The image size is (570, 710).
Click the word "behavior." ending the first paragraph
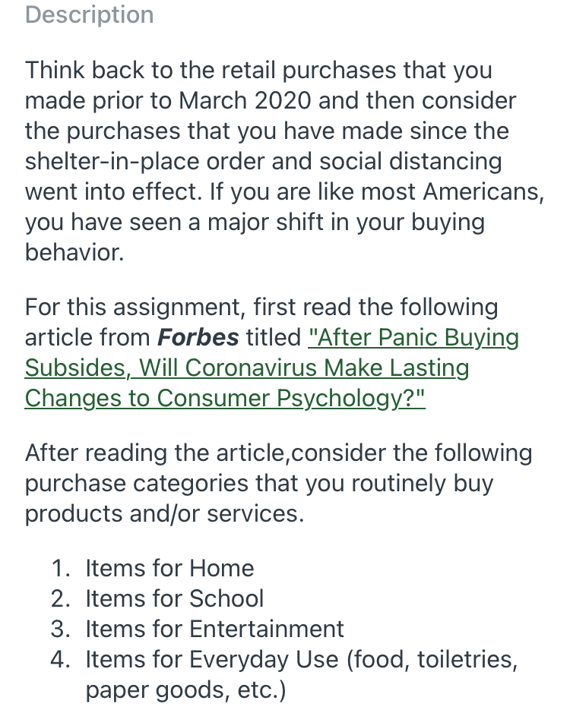[74, 252]
